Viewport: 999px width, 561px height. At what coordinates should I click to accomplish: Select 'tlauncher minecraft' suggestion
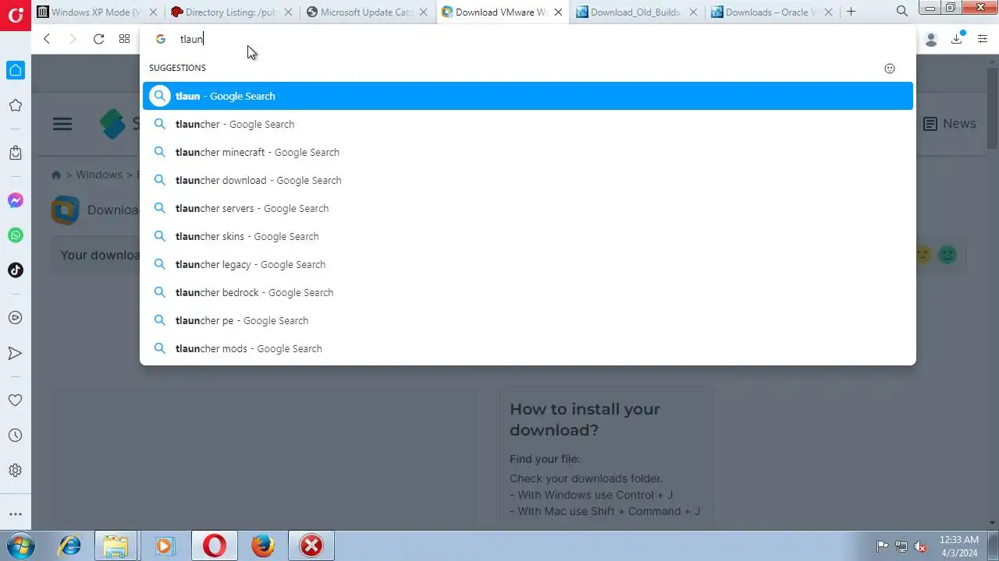pyautogui.click(x=528, y=152)
